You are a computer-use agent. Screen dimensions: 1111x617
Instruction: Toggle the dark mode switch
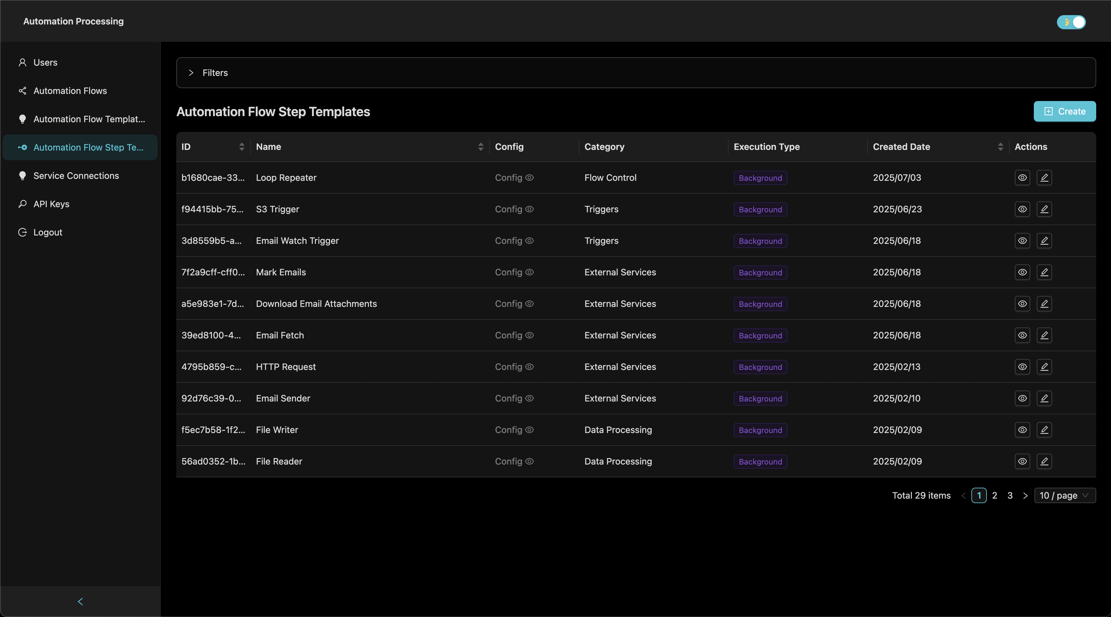(x=1071, y=22)
